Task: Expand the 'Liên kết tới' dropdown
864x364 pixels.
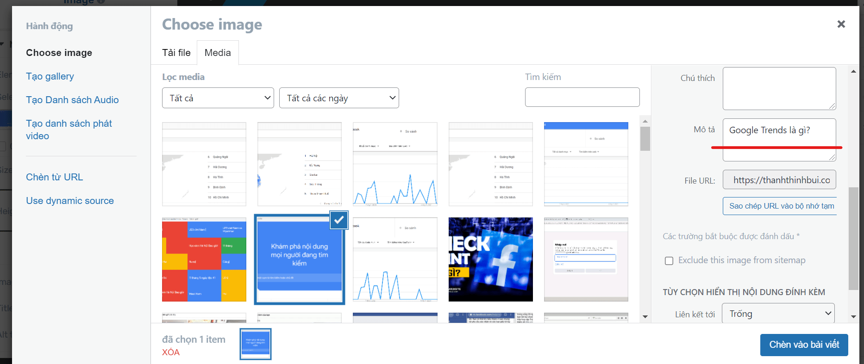Action: [778, 314]
